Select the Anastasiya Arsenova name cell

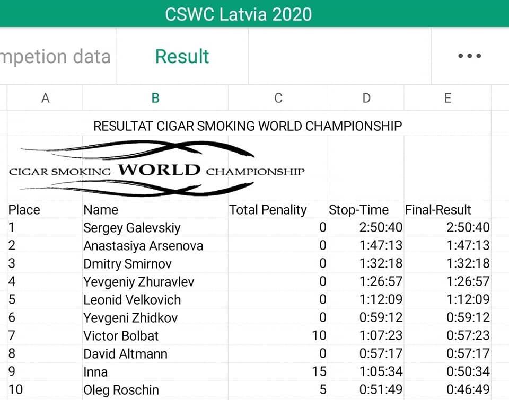pyautogui.click(x=155, y=245)
